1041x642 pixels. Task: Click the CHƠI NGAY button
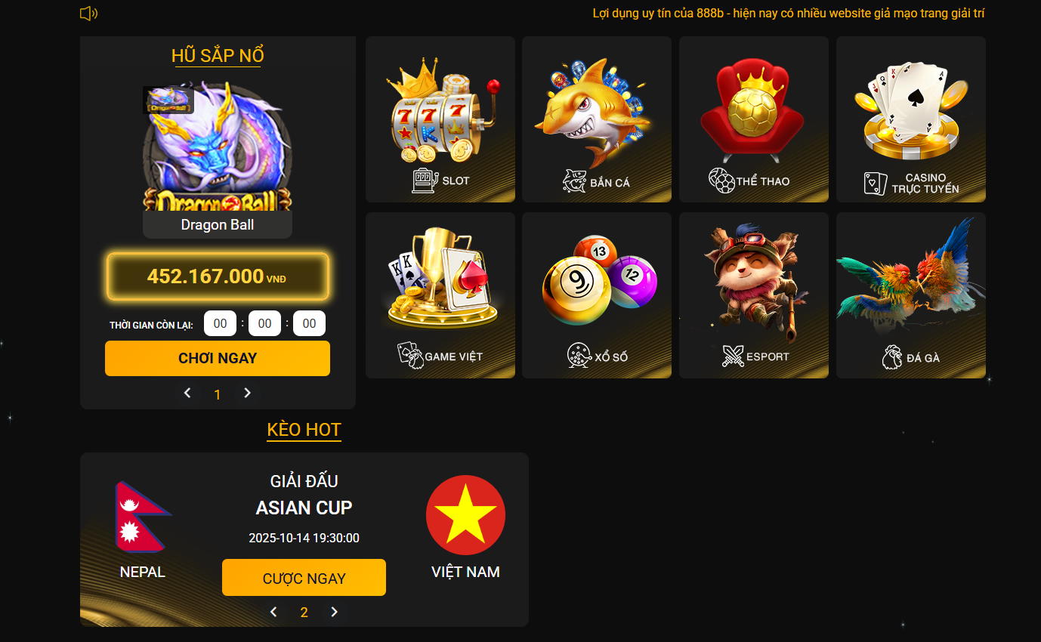coord(218,358)
